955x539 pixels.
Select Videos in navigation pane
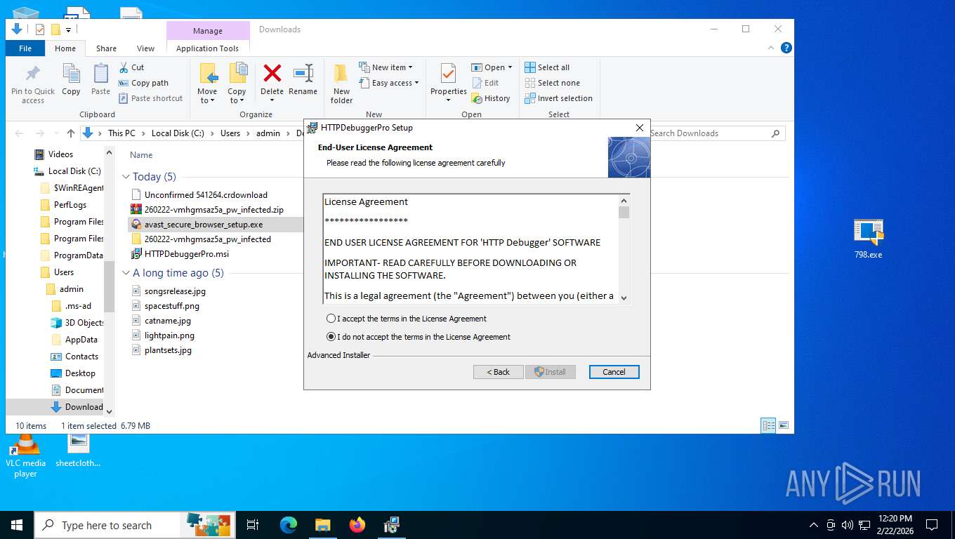tap(60, 154)
